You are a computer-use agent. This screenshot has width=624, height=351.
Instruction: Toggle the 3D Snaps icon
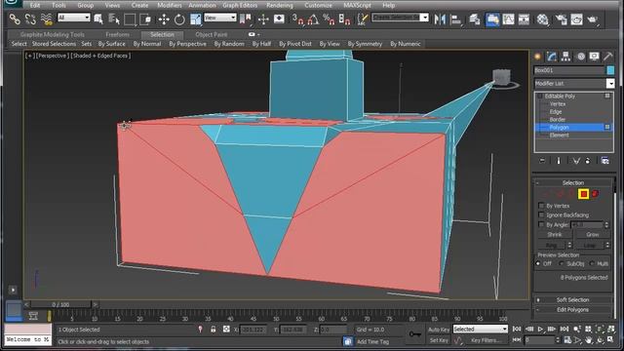[x=297, y=19]
